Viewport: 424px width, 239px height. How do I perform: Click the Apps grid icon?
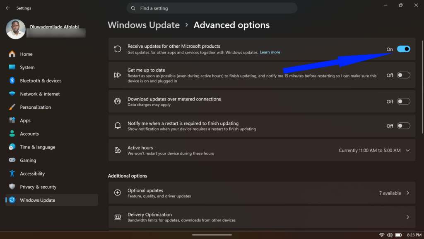(12, 120)
